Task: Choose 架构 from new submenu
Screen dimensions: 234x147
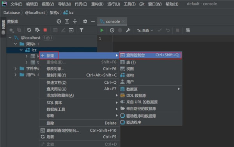Action: 151,75
